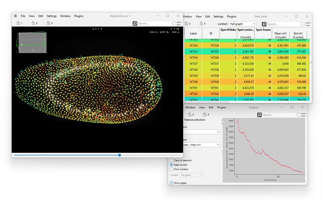
Task: Open File menu in BigDataViewer
Action: point(23,16)
